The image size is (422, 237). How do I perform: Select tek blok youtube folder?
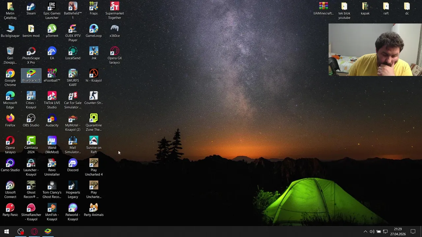coord(344,11)
